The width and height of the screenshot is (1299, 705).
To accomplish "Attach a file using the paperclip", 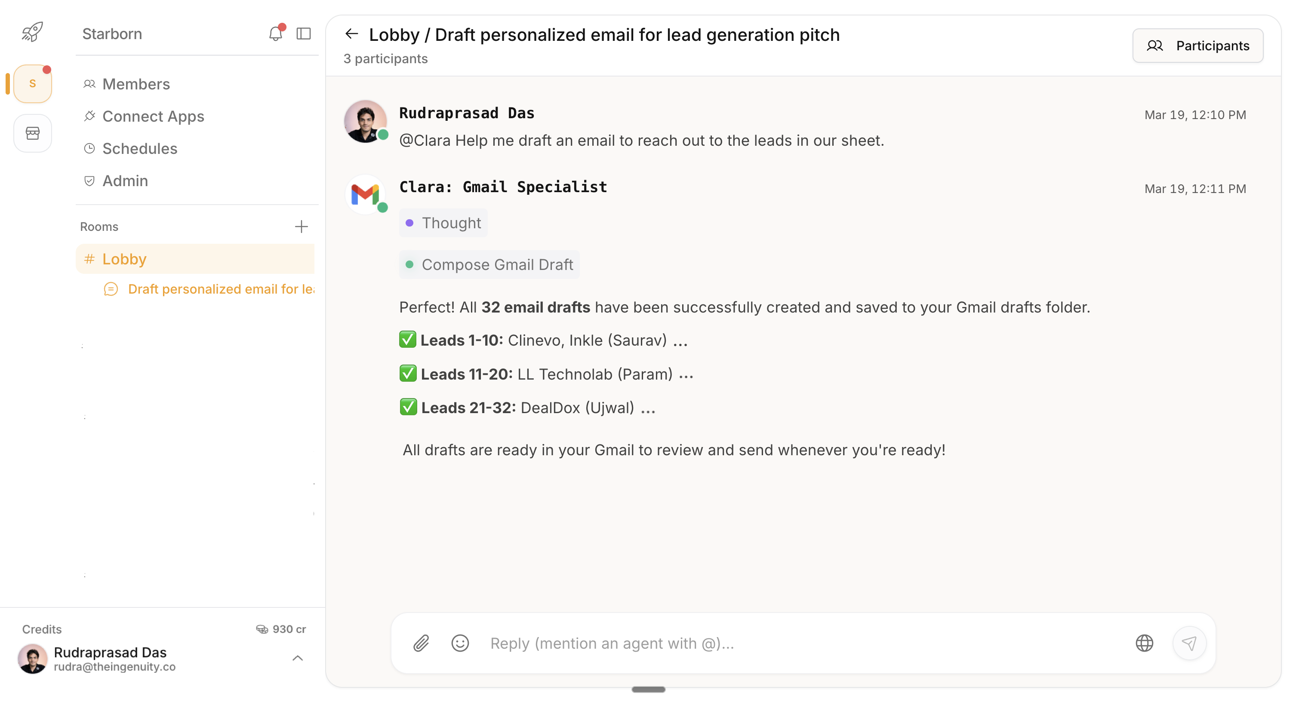I will 422,643.
